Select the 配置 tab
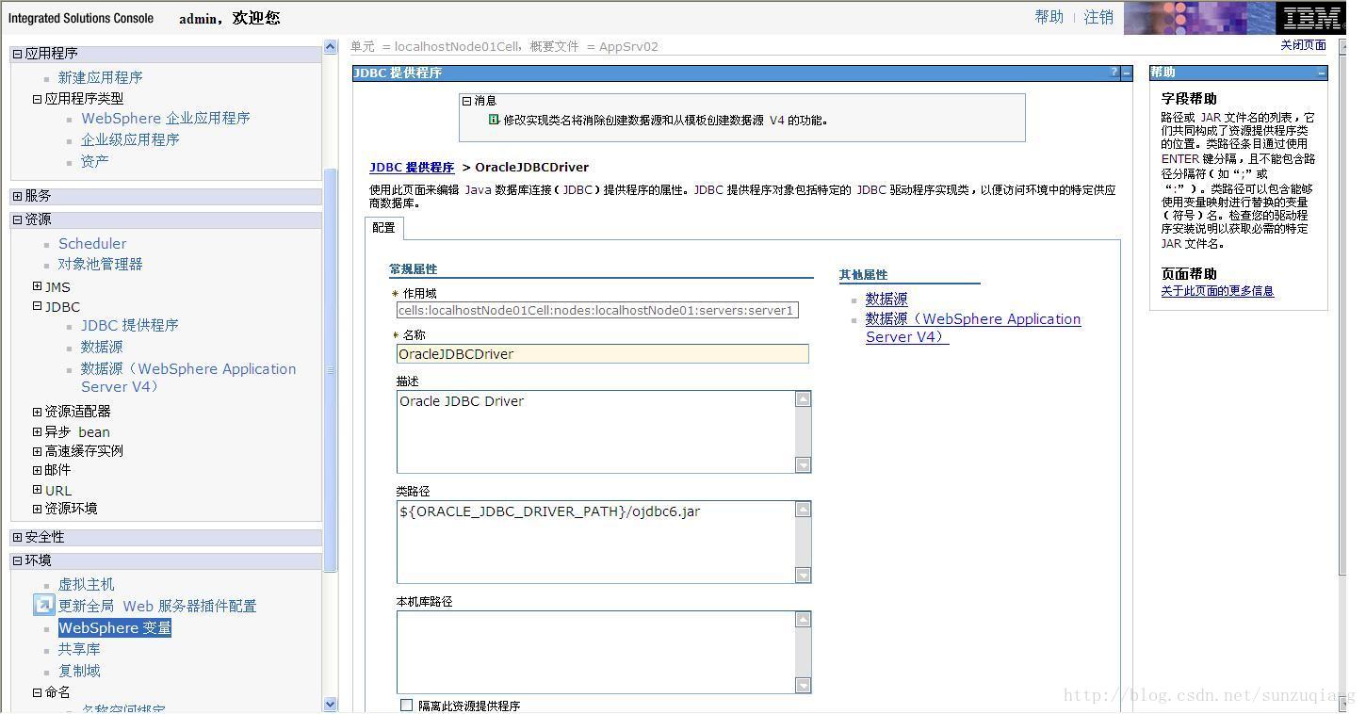1366x714 pixels. point(383,228)
